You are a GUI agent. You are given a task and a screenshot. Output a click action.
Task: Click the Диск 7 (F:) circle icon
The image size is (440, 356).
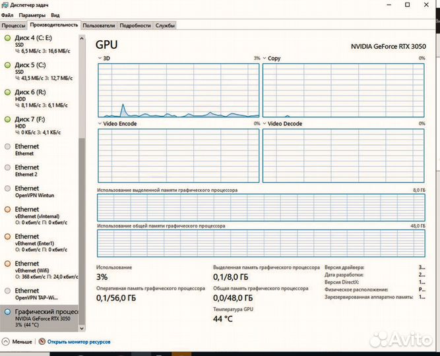tap(7, 119)
